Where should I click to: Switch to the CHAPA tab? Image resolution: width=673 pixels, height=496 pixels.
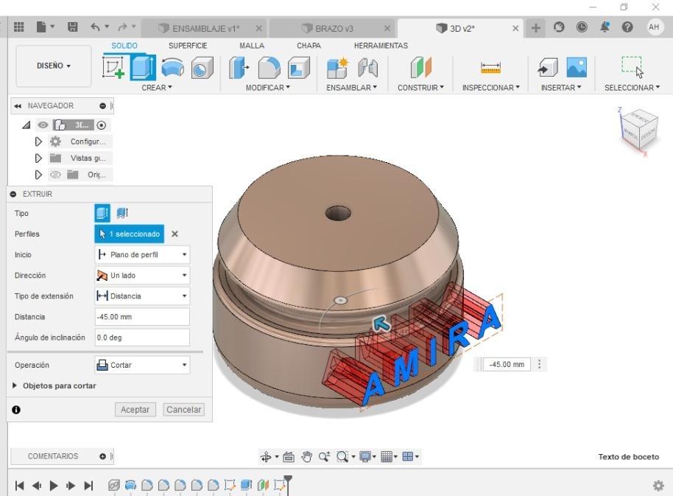pos(309,46)
